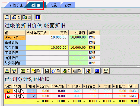This screenshot has width=140, height=106.
Task: Click the 值 column header
Action: tap(15, 33)
